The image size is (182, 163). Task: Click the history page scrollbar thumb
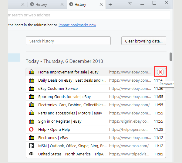click(170, 57)
